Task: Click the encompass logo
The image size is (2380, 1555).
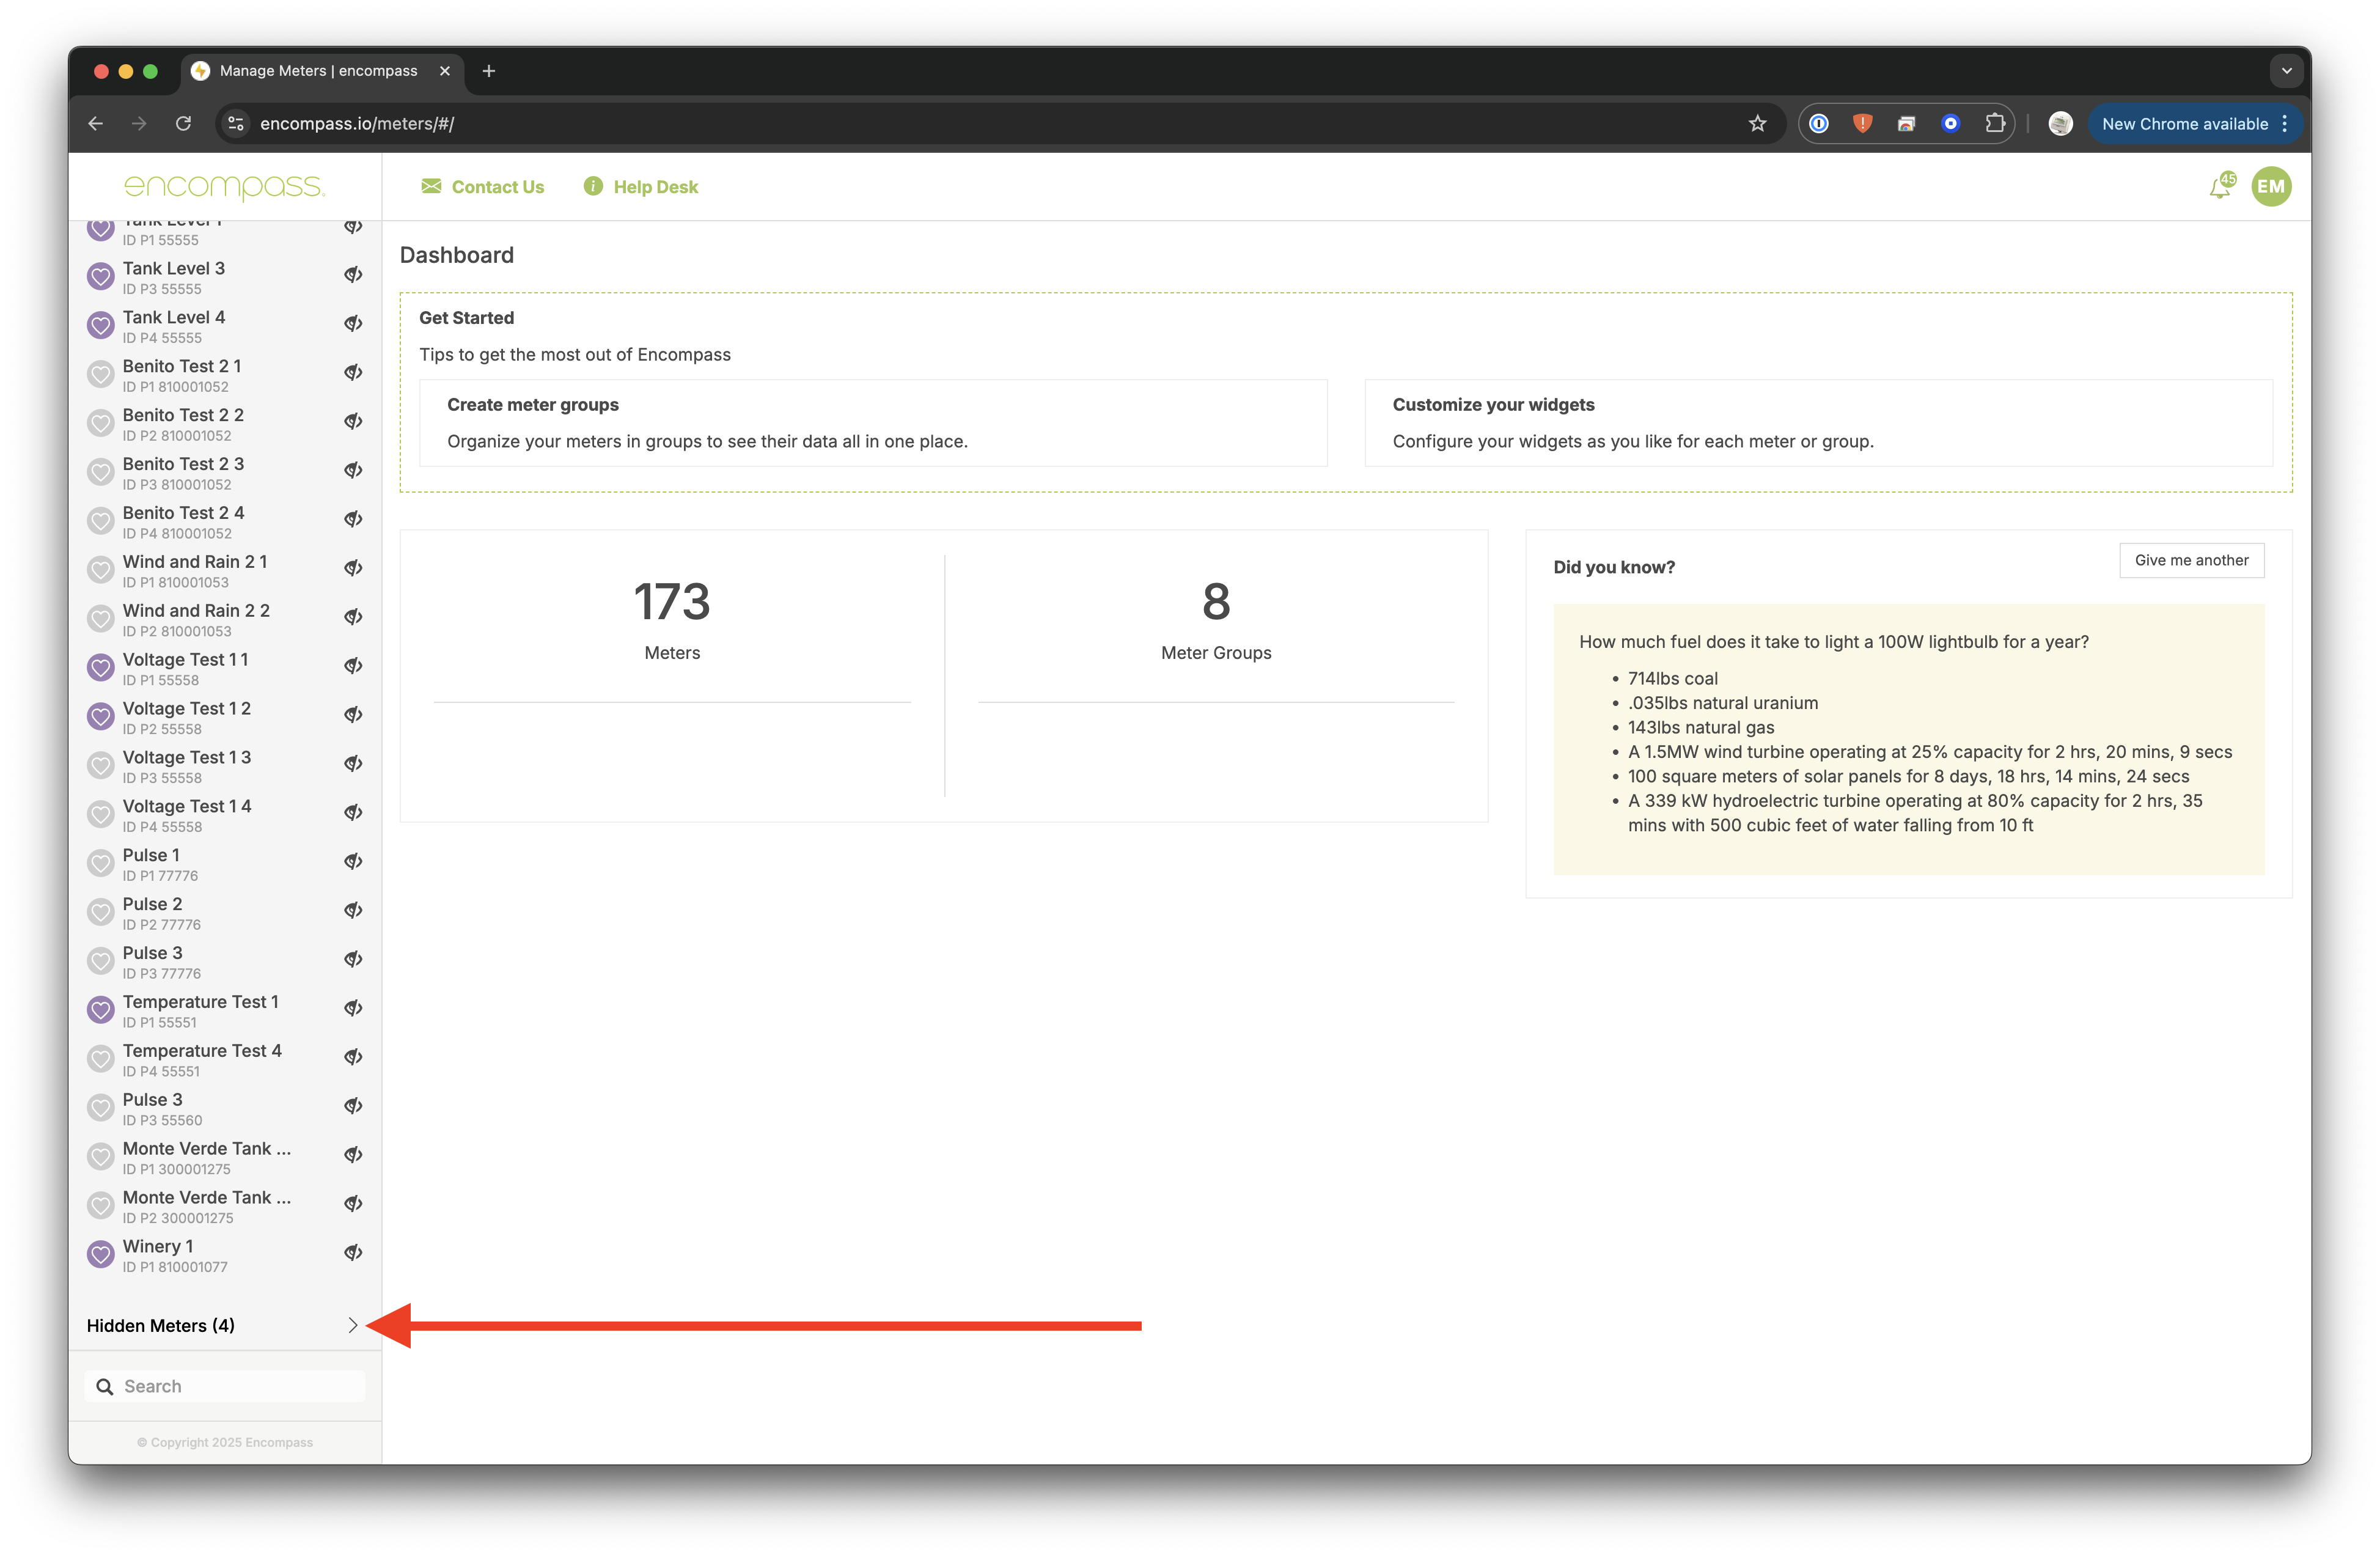Action: point(224,187)
